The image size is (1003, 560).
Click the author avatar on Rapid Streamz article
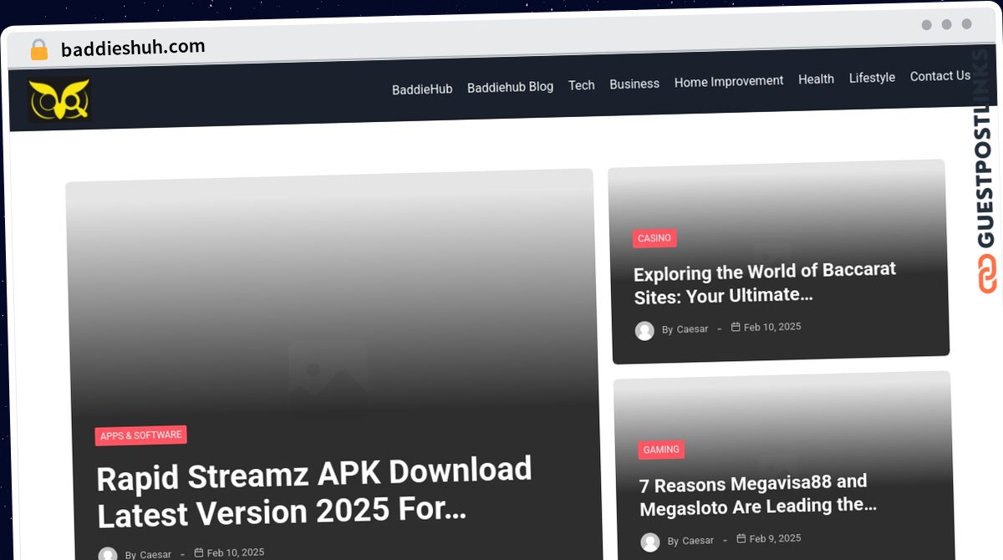point(108,555)
